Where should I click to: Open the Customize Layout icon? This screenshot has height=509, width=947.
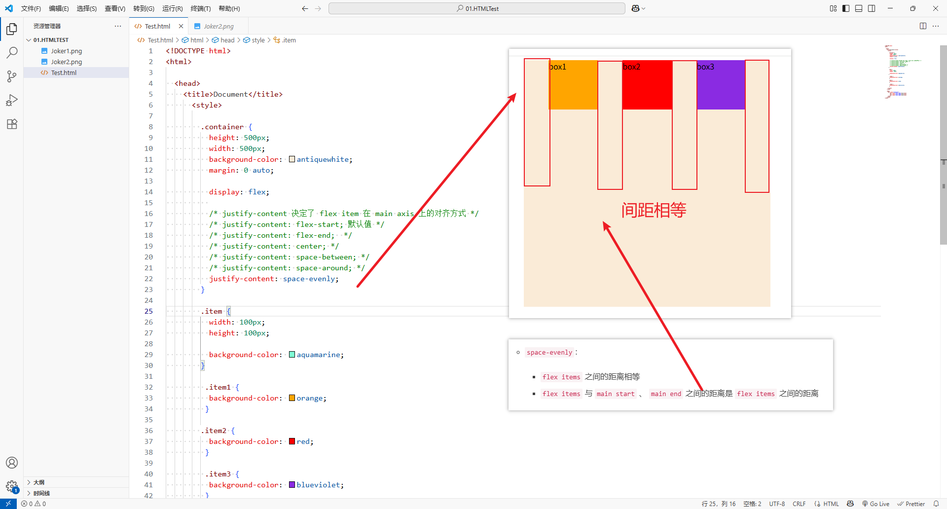833,8
